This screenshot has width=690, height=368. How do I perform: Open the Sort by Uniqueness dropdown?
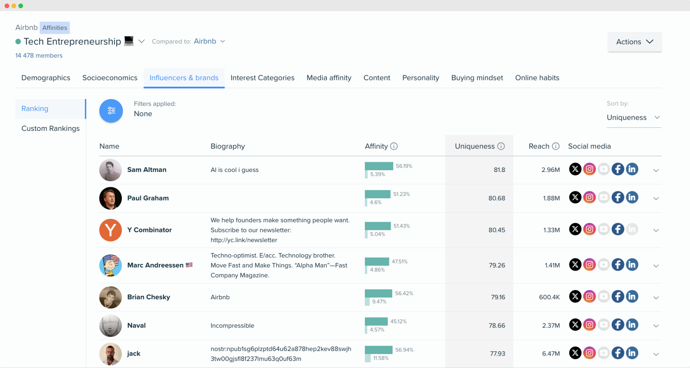coord(634,118)
